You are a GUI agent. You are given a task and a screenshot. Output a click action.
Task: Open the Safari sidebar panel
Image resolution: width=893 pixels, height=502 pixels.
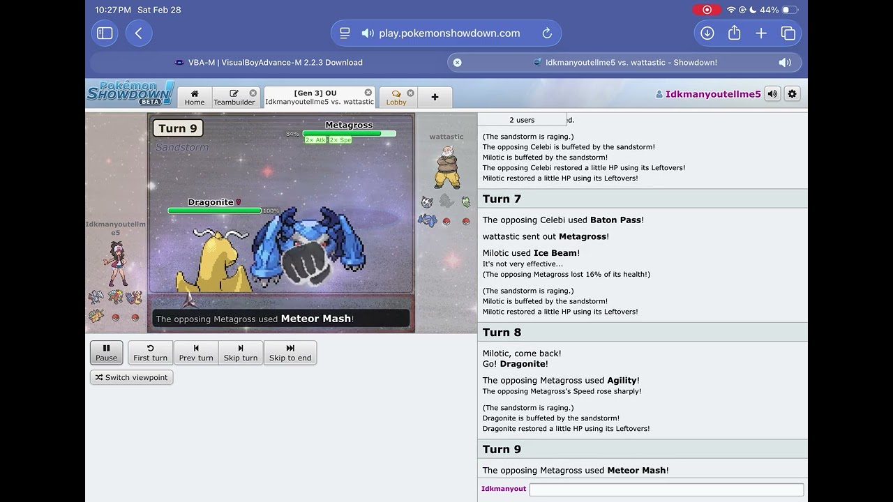click(x=105, y=33)
